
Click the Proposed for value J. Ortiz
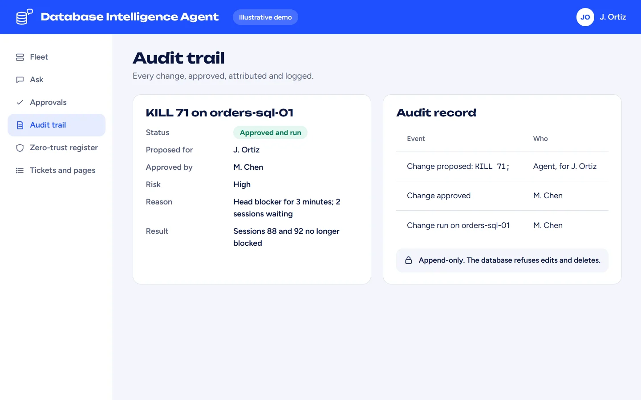(246, 150)
